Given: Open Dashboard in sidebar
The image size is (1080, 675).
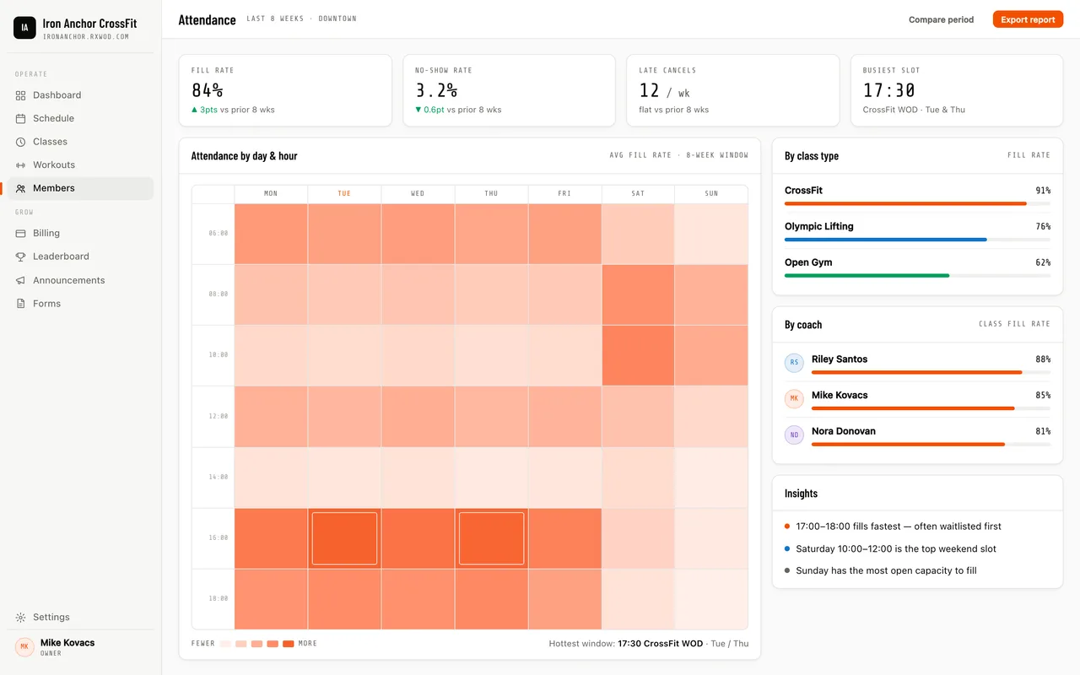Looking at the screenshot, I should click(x=81, y=95).
